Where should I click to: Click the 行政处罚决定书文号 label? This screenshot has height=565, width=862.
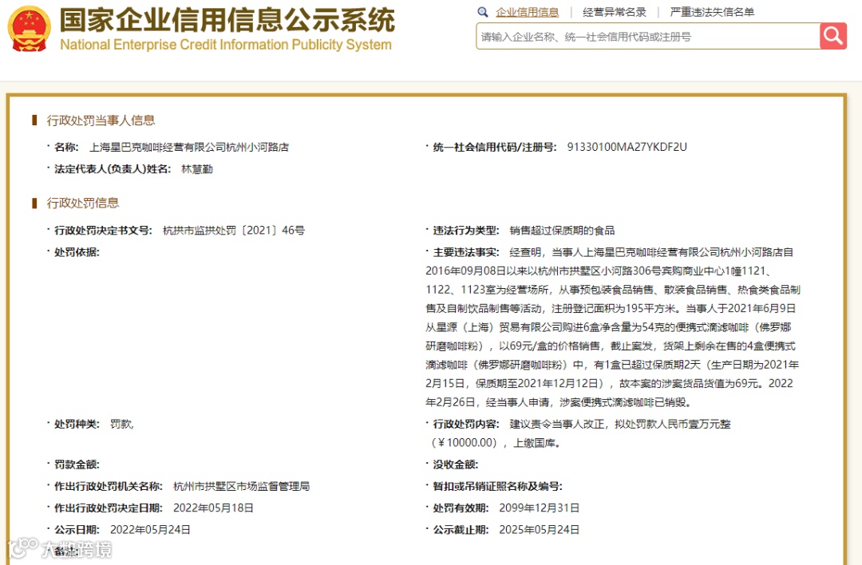tap(103, 231)
